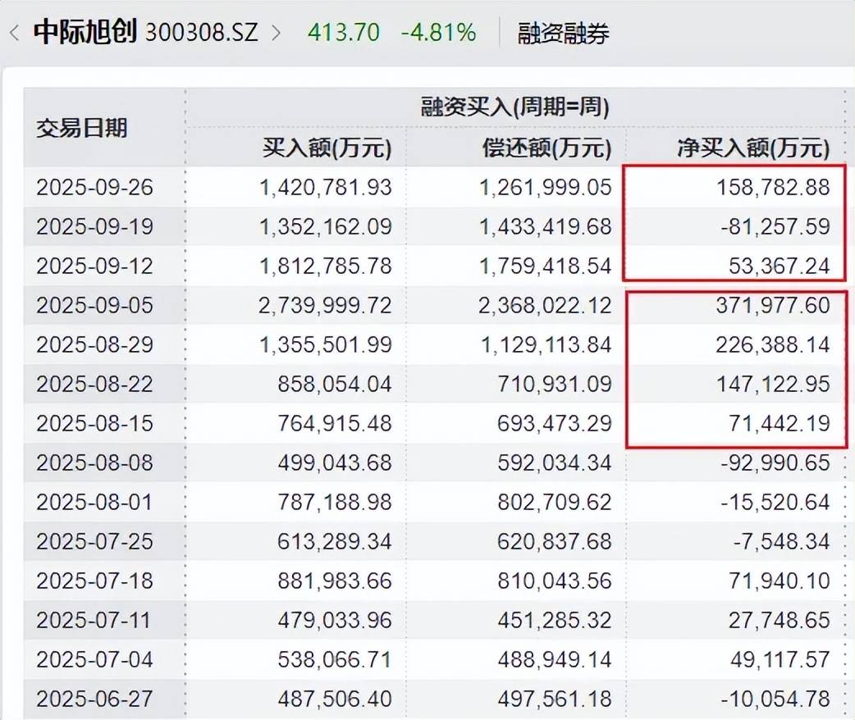The height and width of the screenshot is (720, 855).
Task: Click net buy value -15,520.64
Action: pyautogui.click(x=775, y=502)
